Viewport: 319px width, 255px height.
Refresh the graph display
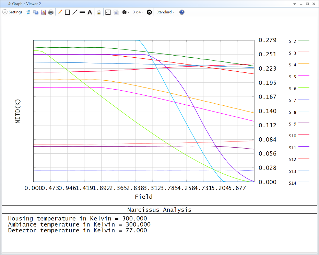[29, 12]
